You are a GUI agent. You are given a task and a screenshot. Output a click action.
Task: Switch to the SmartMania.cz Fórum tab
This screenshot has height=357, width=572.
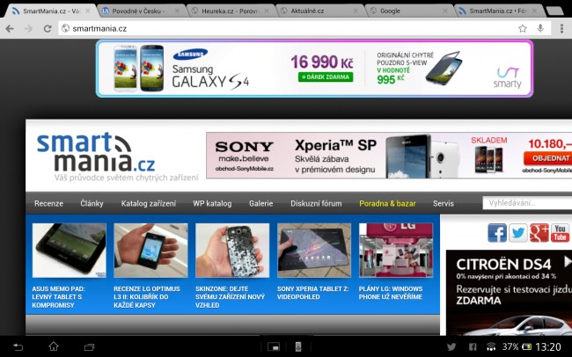498,11
